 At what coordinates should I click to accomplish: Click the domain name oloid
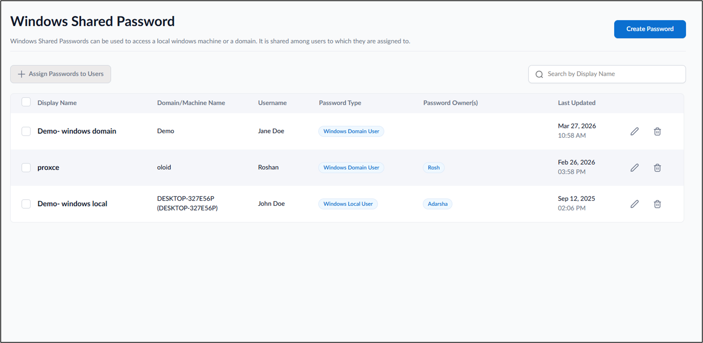tap(164, 167)
